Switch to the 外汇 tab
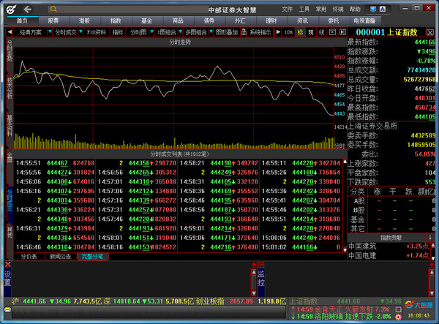 [240, 20]
